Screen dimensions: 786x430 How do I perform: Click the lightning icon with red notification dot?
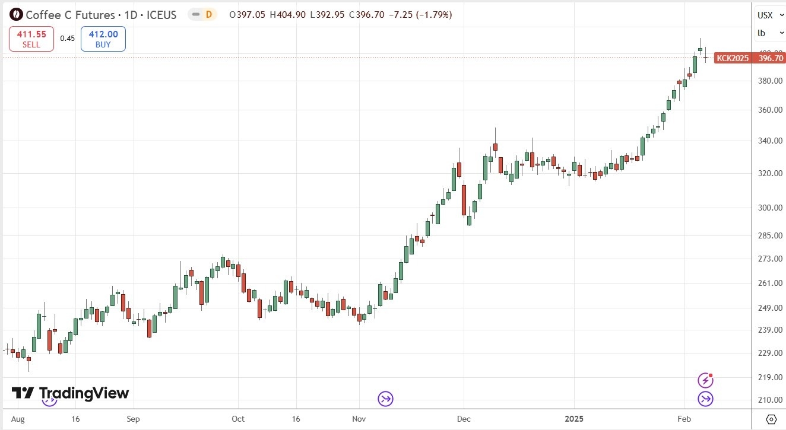[x=705, y=380]
